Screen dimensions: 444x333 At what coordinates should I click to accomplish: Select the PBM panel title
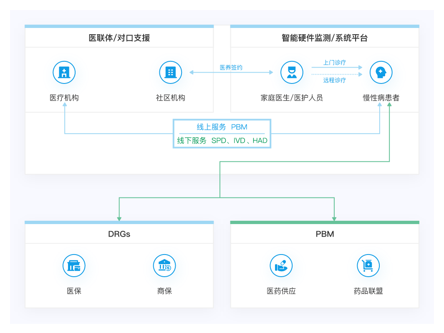point(325,234)
